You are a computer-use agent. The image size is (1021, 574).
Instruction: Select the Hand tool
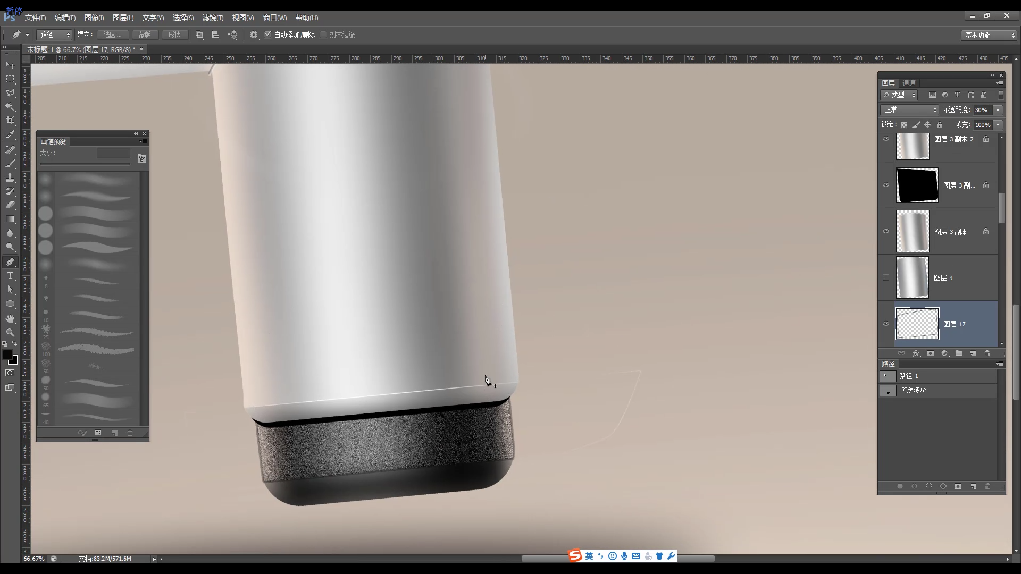10,319
